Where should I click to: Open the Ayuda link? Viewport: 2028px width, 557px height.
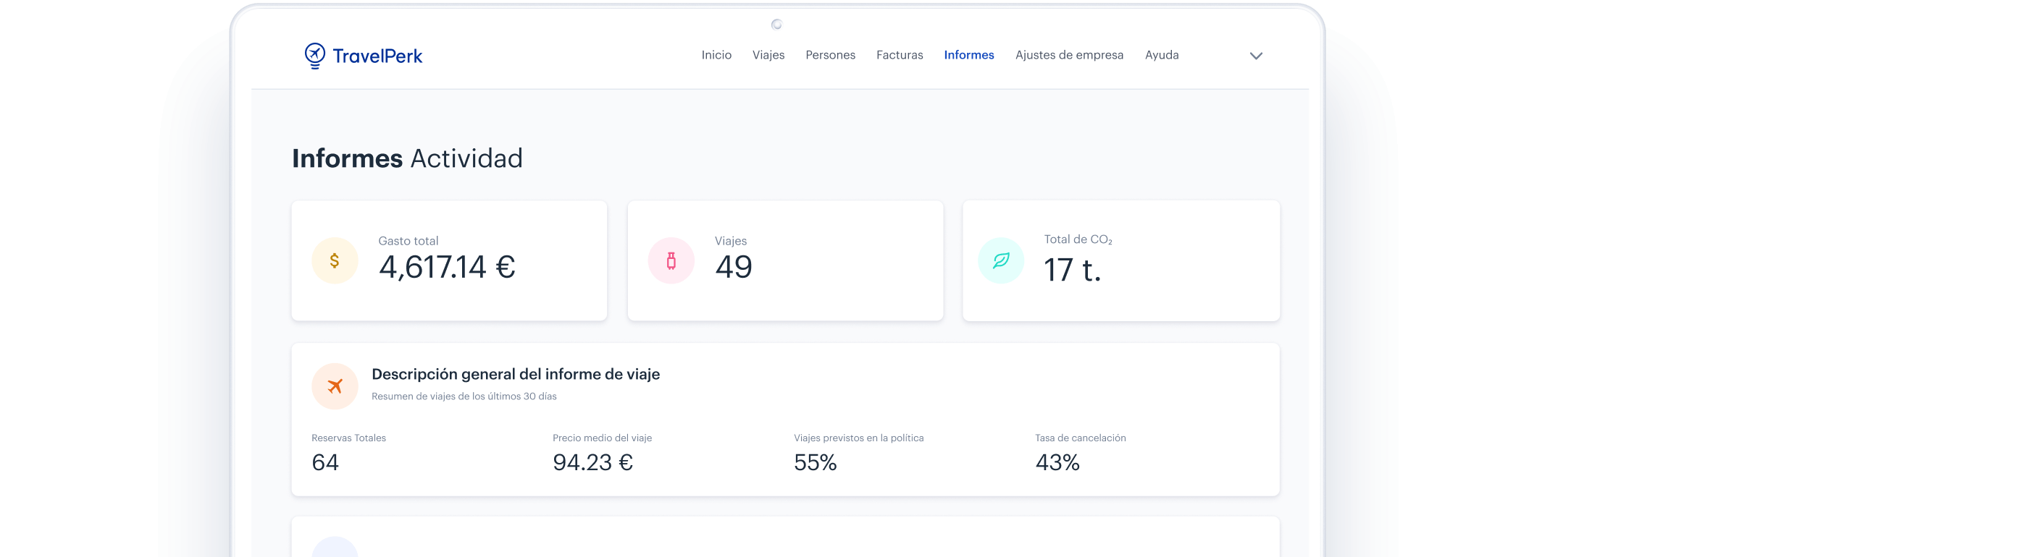[1161, 55]
